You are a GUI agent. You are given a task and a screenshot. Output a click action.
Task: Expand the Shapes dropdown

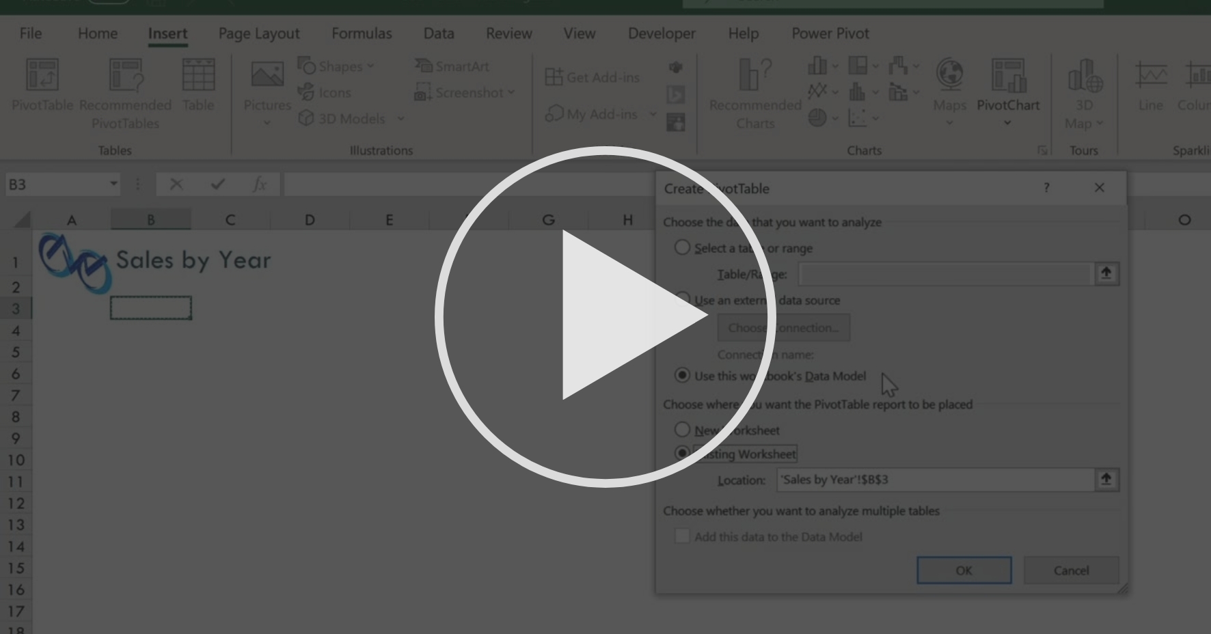click(371, 66)
